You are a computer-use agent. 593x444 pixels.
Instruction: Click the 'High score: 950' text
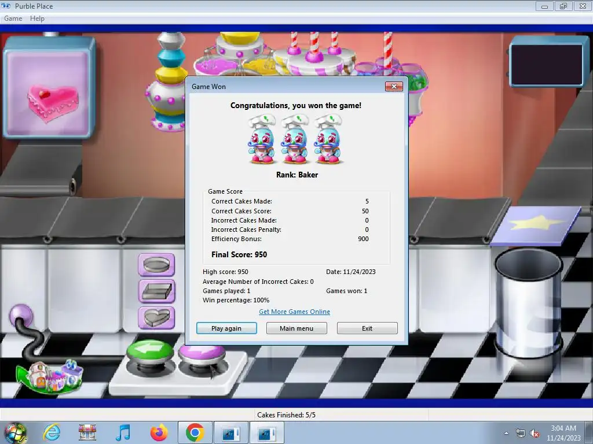pos(225,272)
